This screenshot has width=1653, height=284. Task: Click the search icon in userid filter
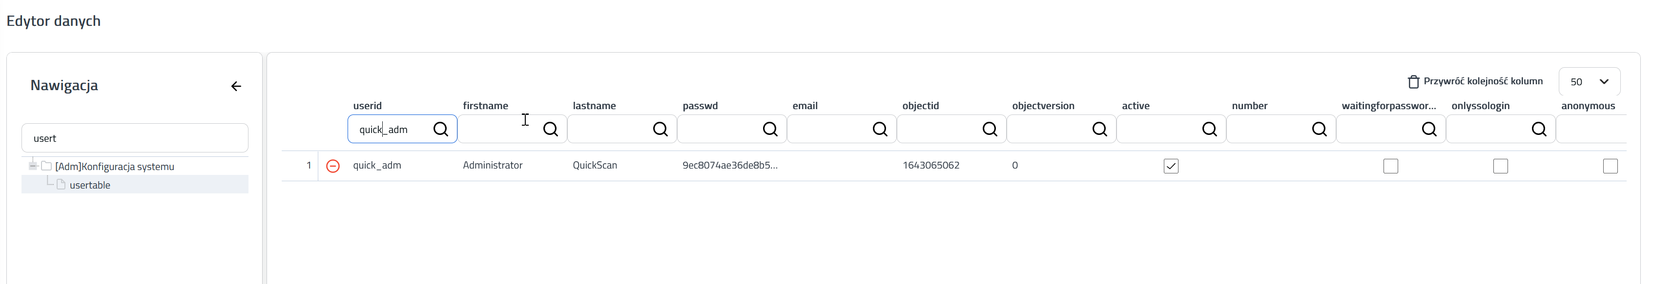pyautogui.click(x=440, y=129)
